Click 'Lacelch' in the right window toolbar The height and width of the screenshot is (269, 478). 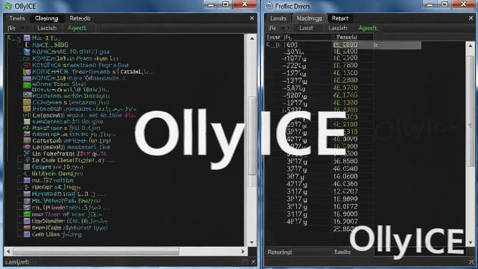337,28
